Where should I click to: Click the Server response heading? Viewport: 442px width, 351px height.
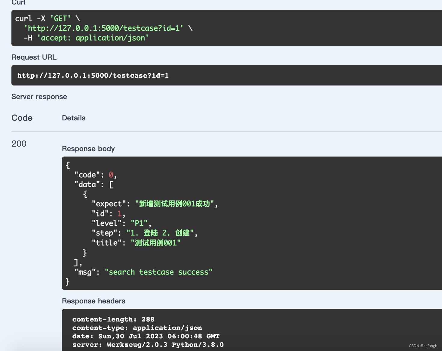tap(39, 97)
